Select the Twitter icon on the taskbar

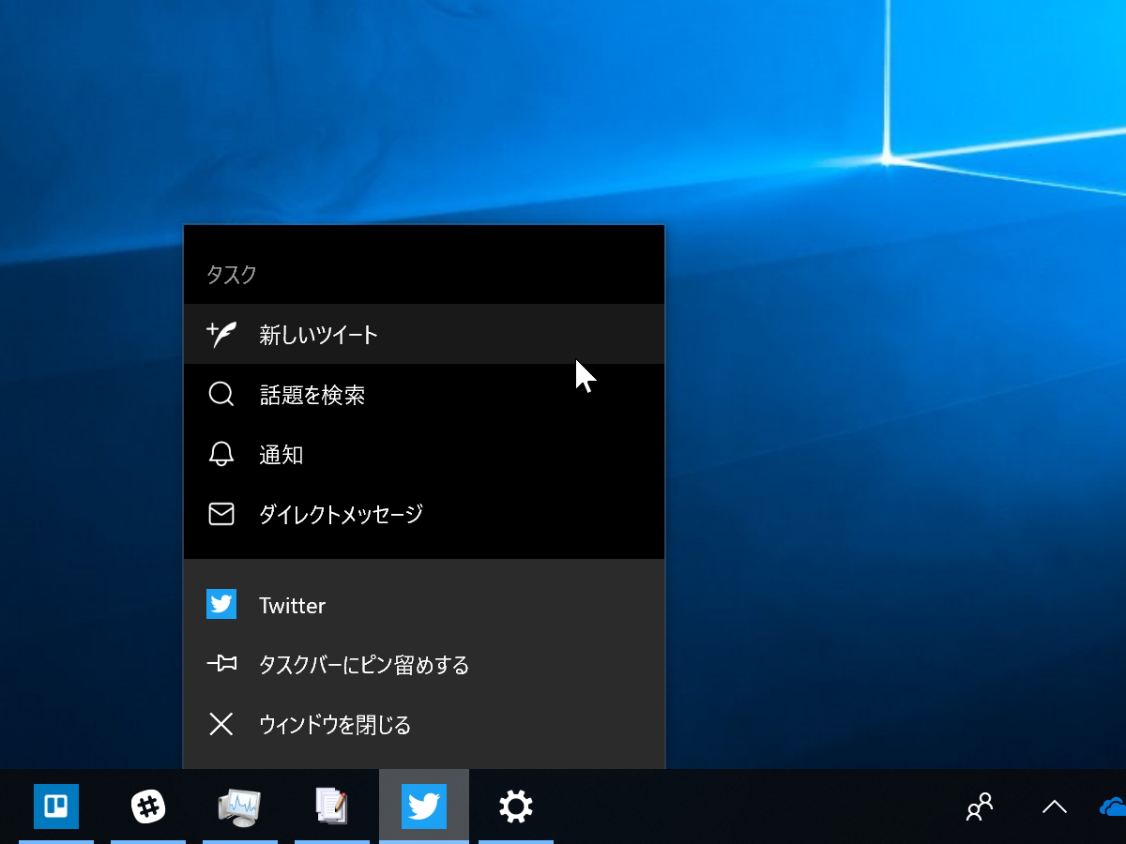424,806
